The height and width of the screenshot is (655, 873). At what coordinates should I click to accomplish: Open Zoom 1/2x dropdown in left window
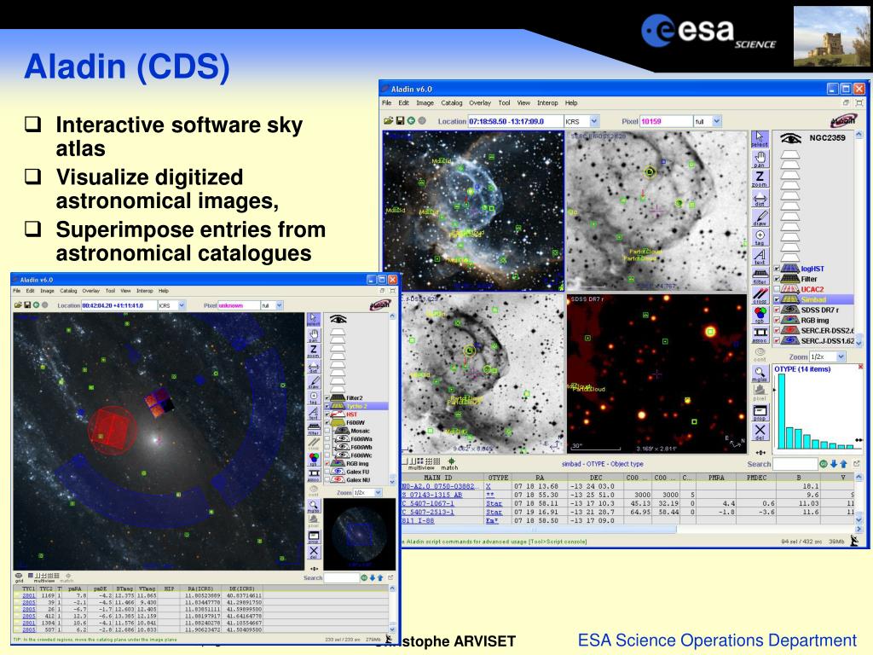click(x=378, y=493)
